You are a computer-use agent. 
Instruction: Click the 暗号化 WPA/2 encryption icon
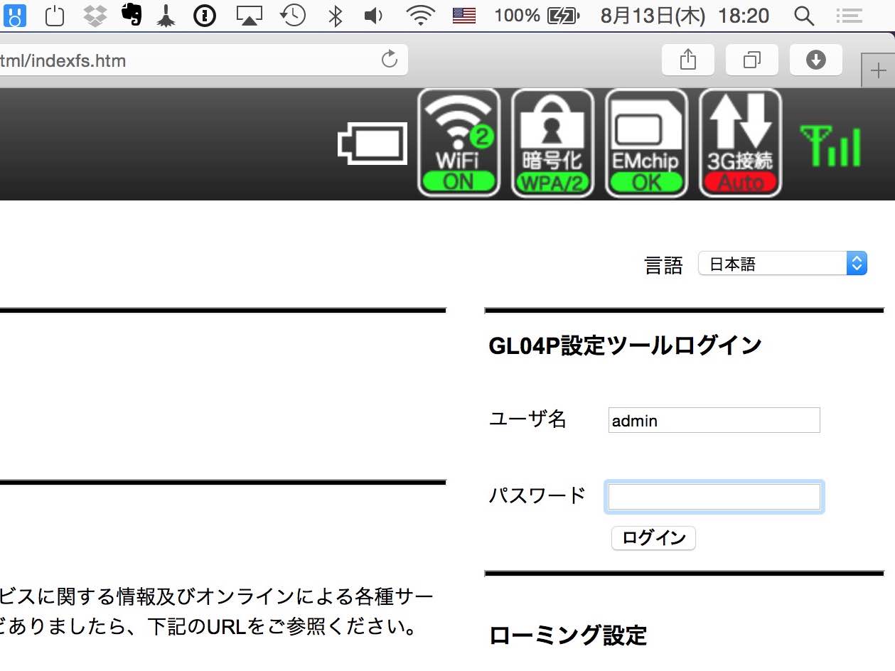coord(552,143)
